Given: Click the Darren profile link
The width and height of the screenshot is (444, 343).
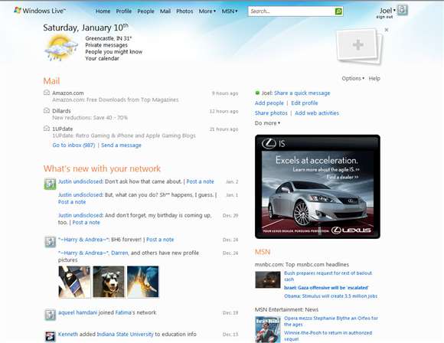Looking at the screenshot, I should point(119,253).
